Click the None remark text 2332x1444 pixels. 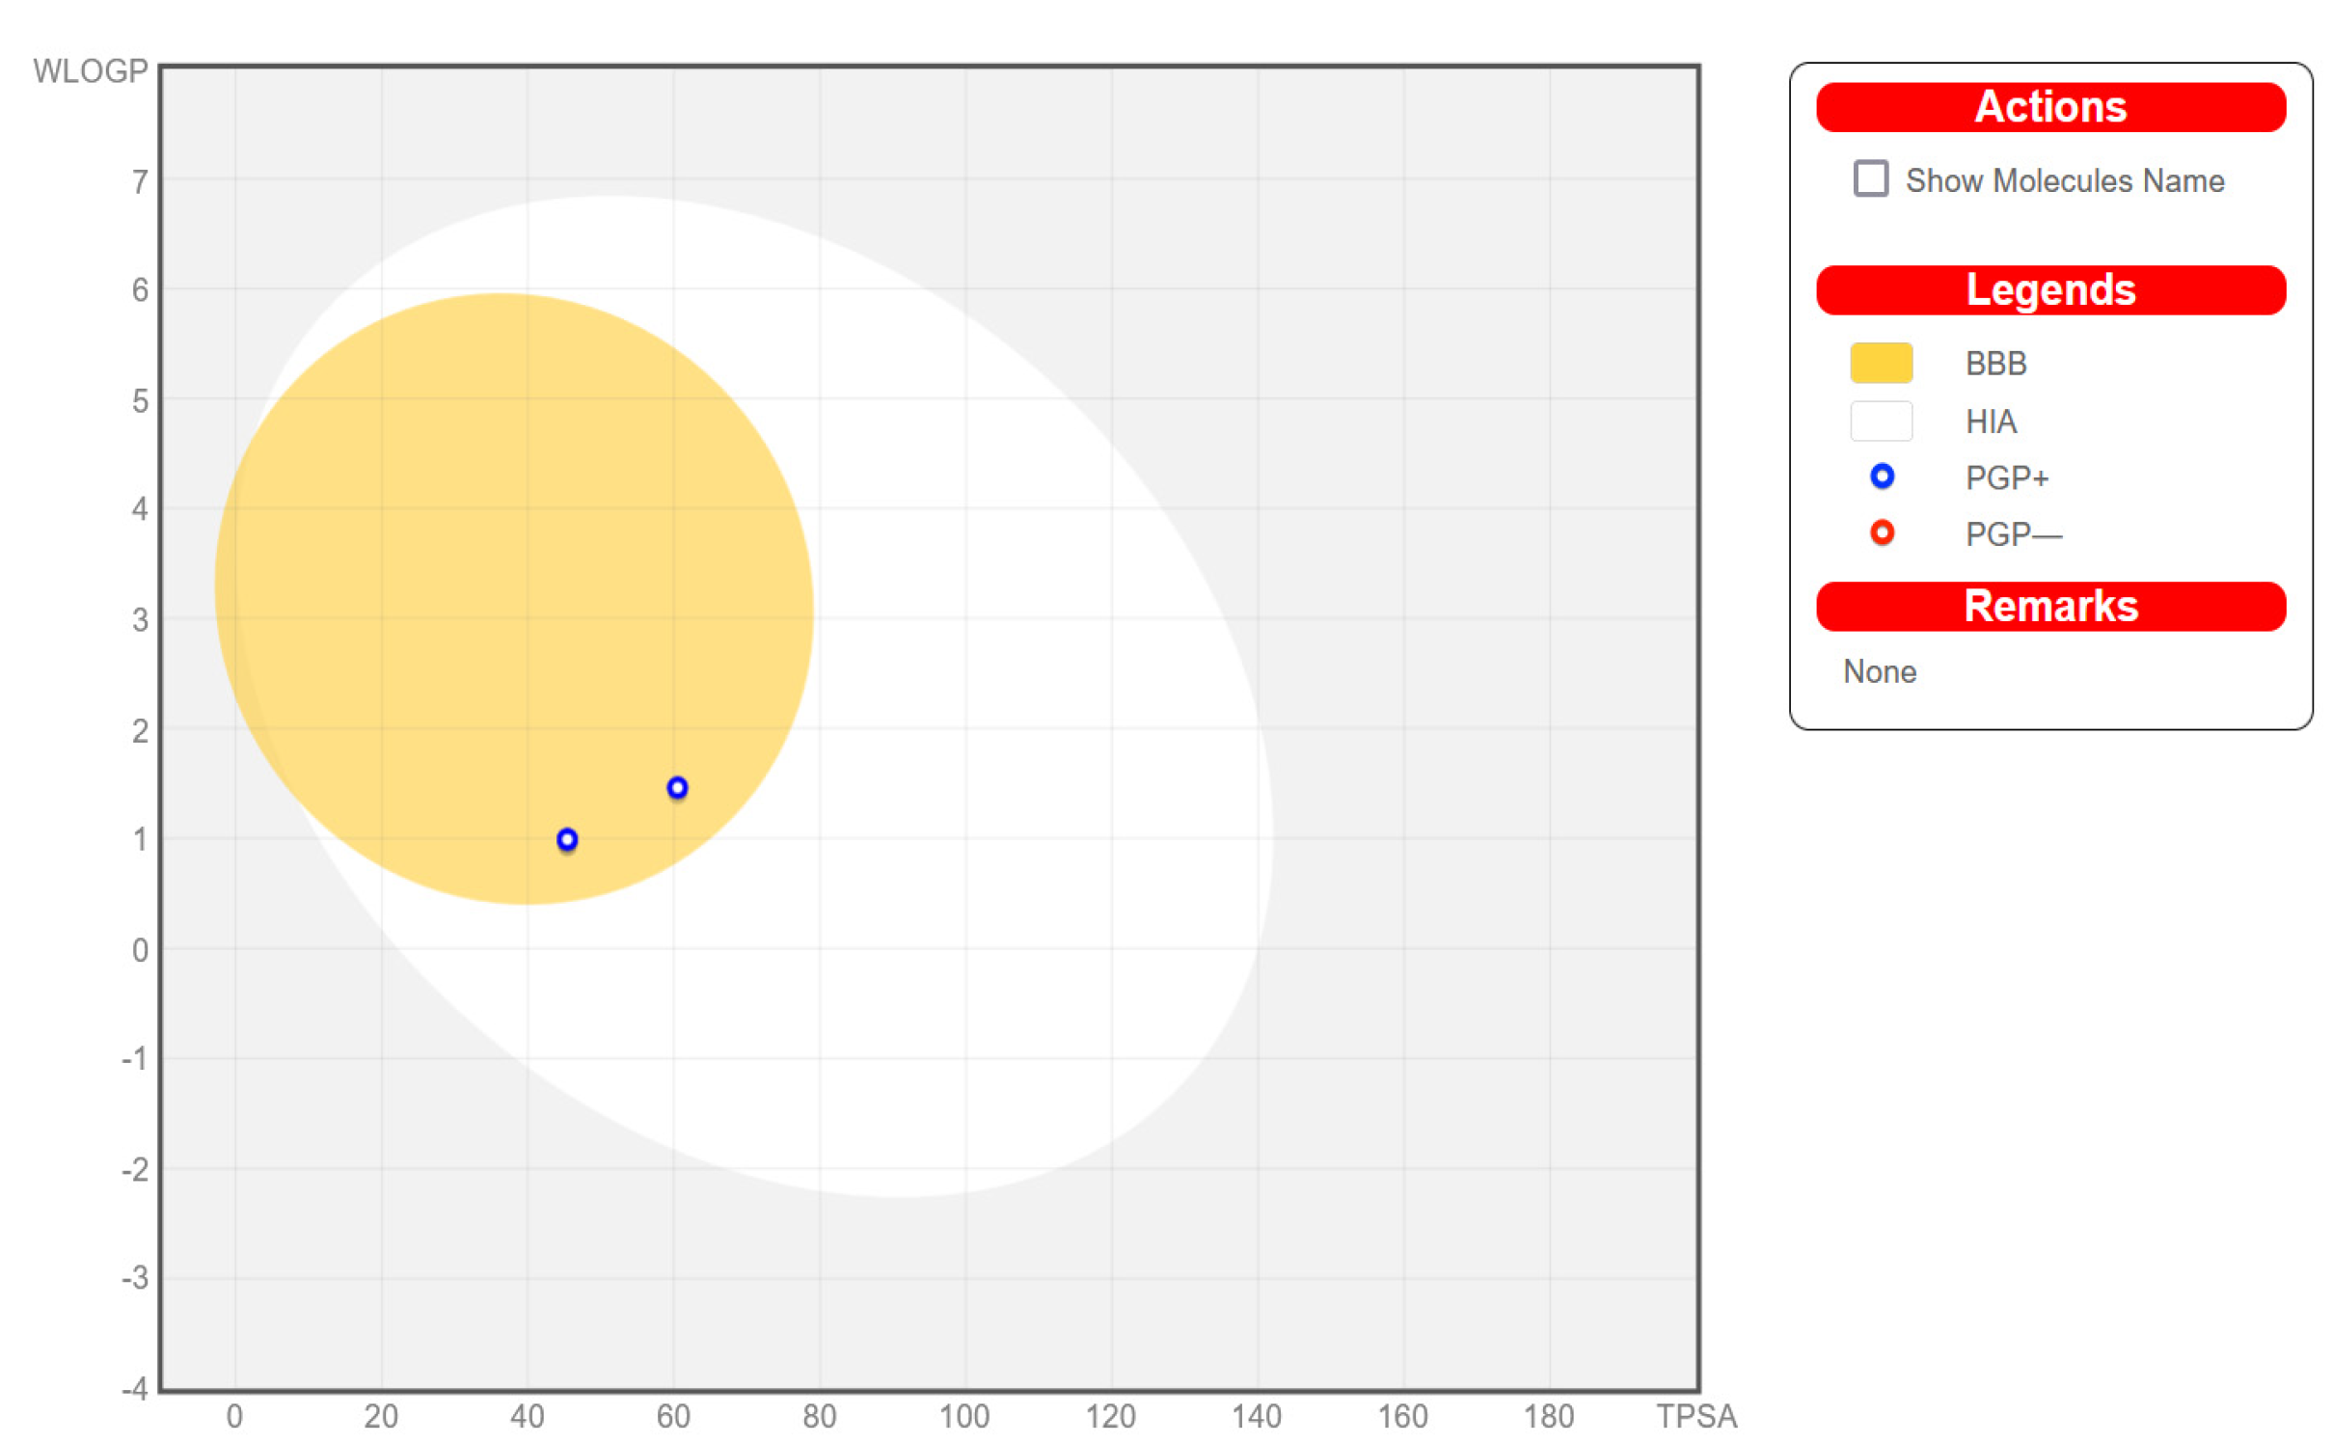coord(1879,671)
